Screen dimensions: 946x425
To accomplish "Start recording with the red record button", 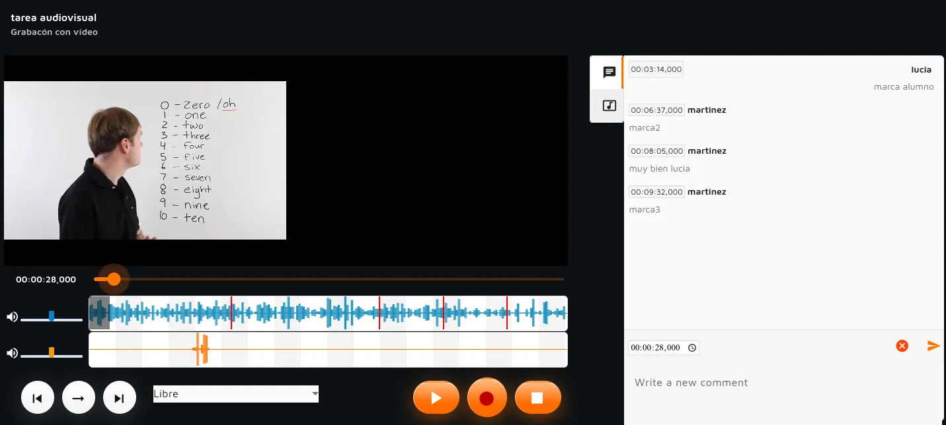I will coord(487,398).
